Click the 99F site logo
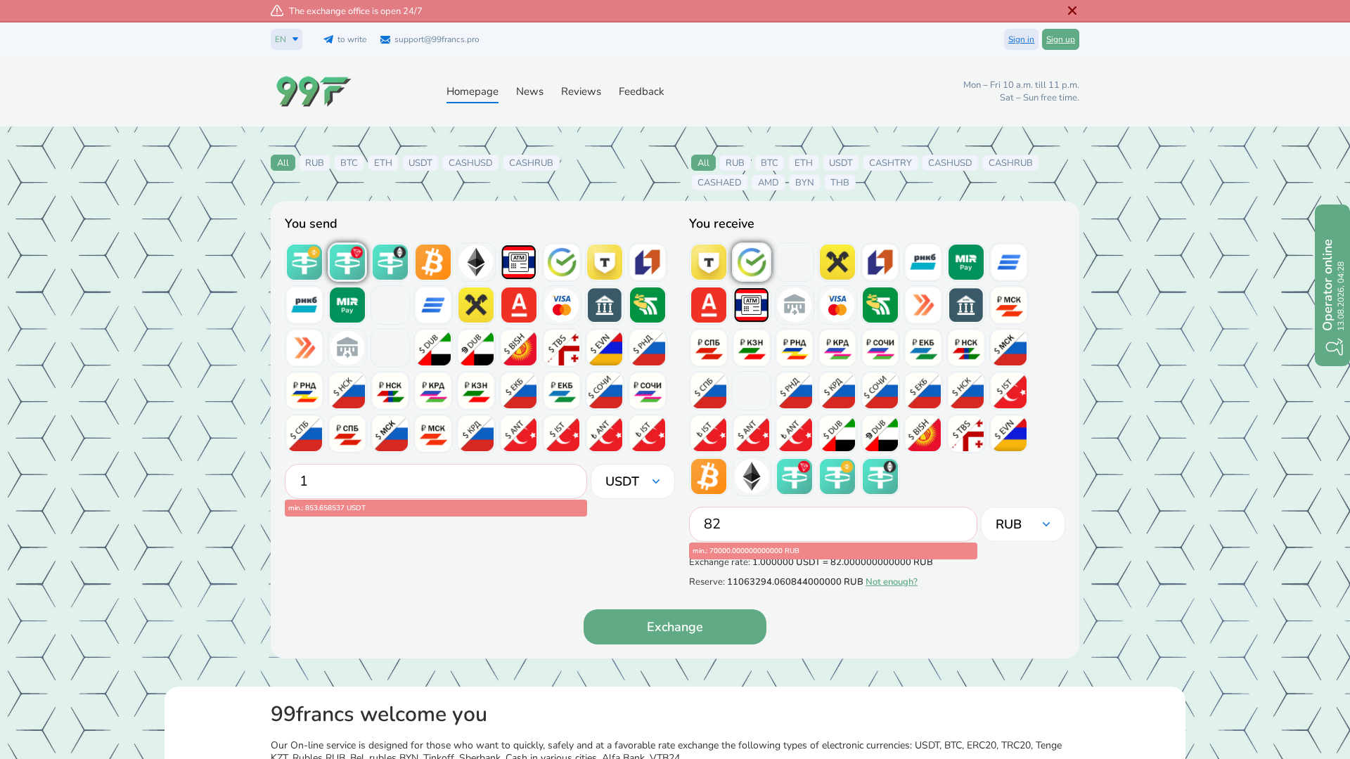This screenshot has height=759, width=1350. point(313,91)
